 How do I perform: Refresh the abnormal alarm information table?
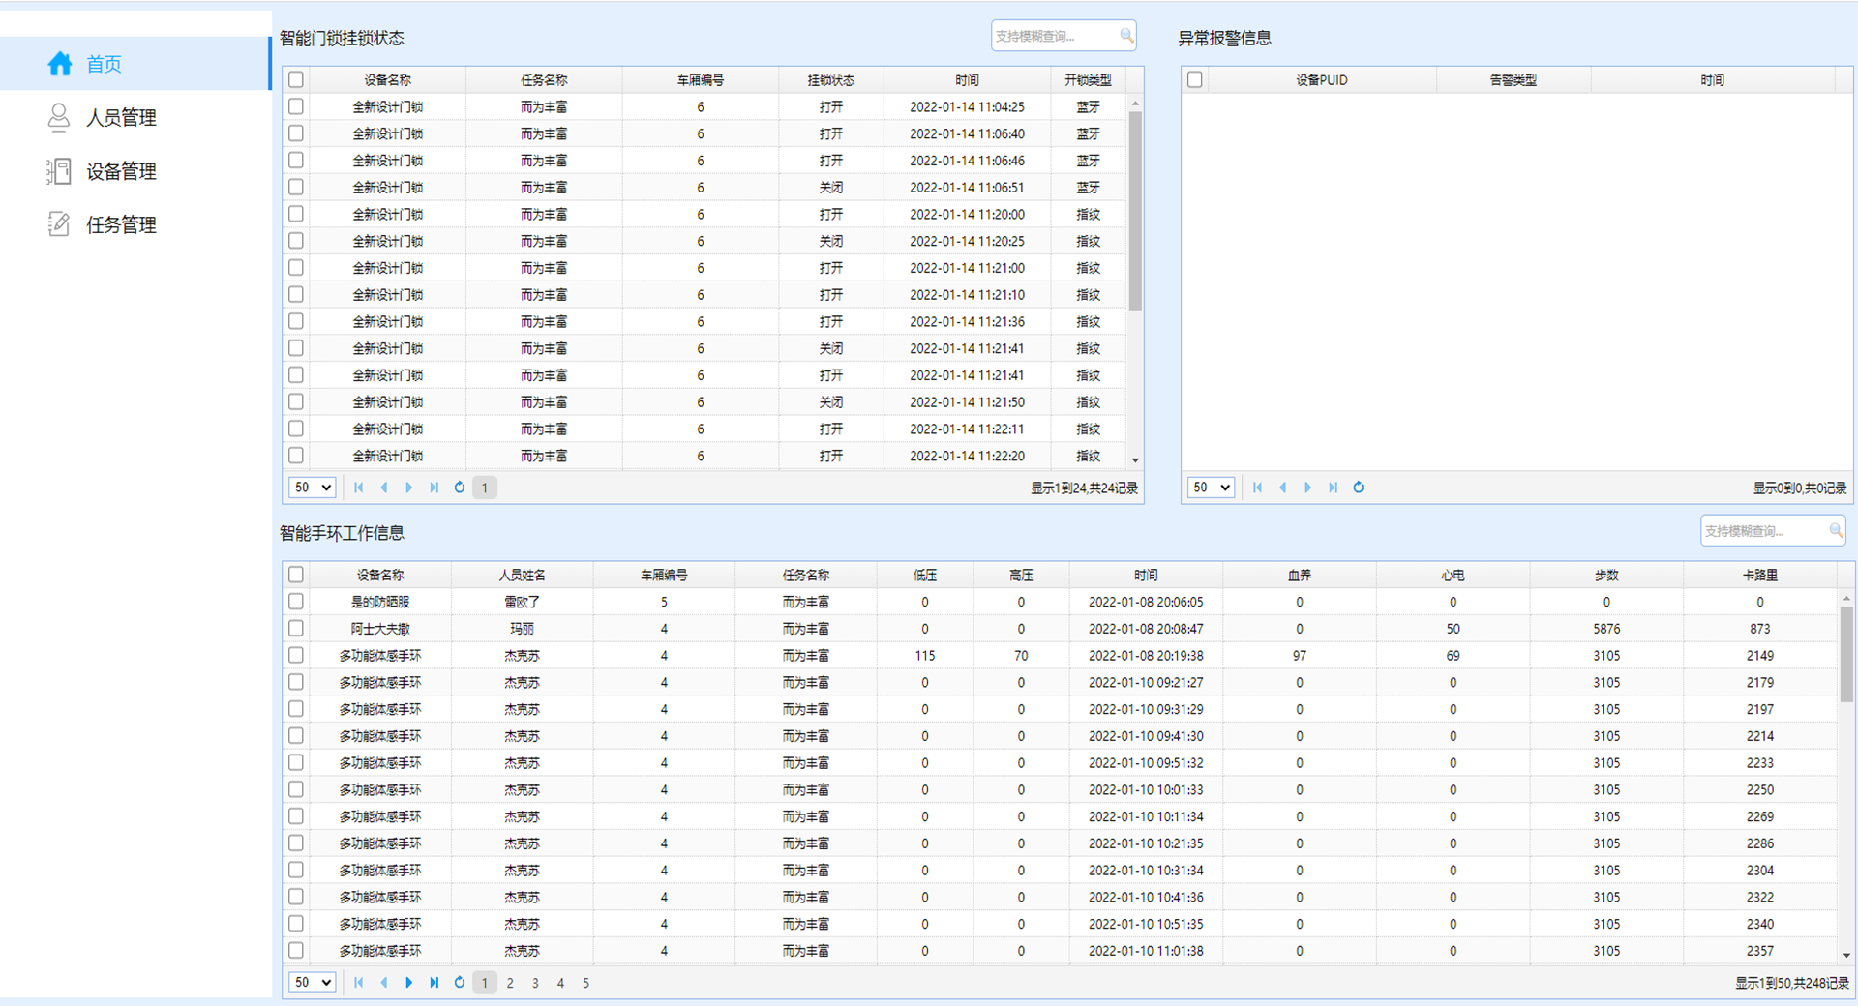tap(1359, 488)
